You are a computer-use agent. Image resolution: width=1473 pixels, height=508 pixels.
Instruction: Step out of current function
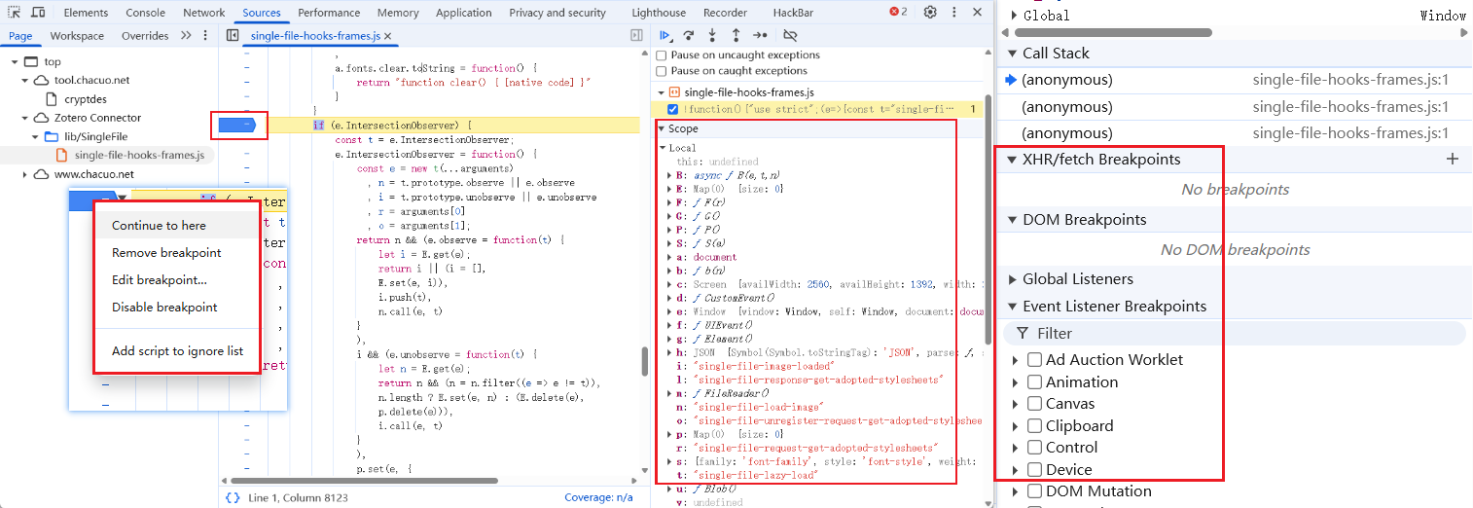coord(736,35)
